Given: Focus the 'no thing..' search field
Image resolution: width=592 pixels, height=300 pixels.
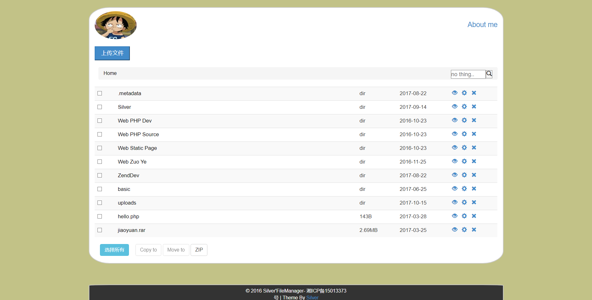Looking at the screenshot, I should pyautogui.click(x=468, y=74).
